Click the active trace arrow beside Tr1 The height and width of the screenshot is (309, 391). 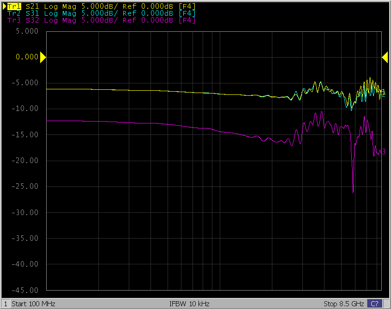tap(5, 6)
